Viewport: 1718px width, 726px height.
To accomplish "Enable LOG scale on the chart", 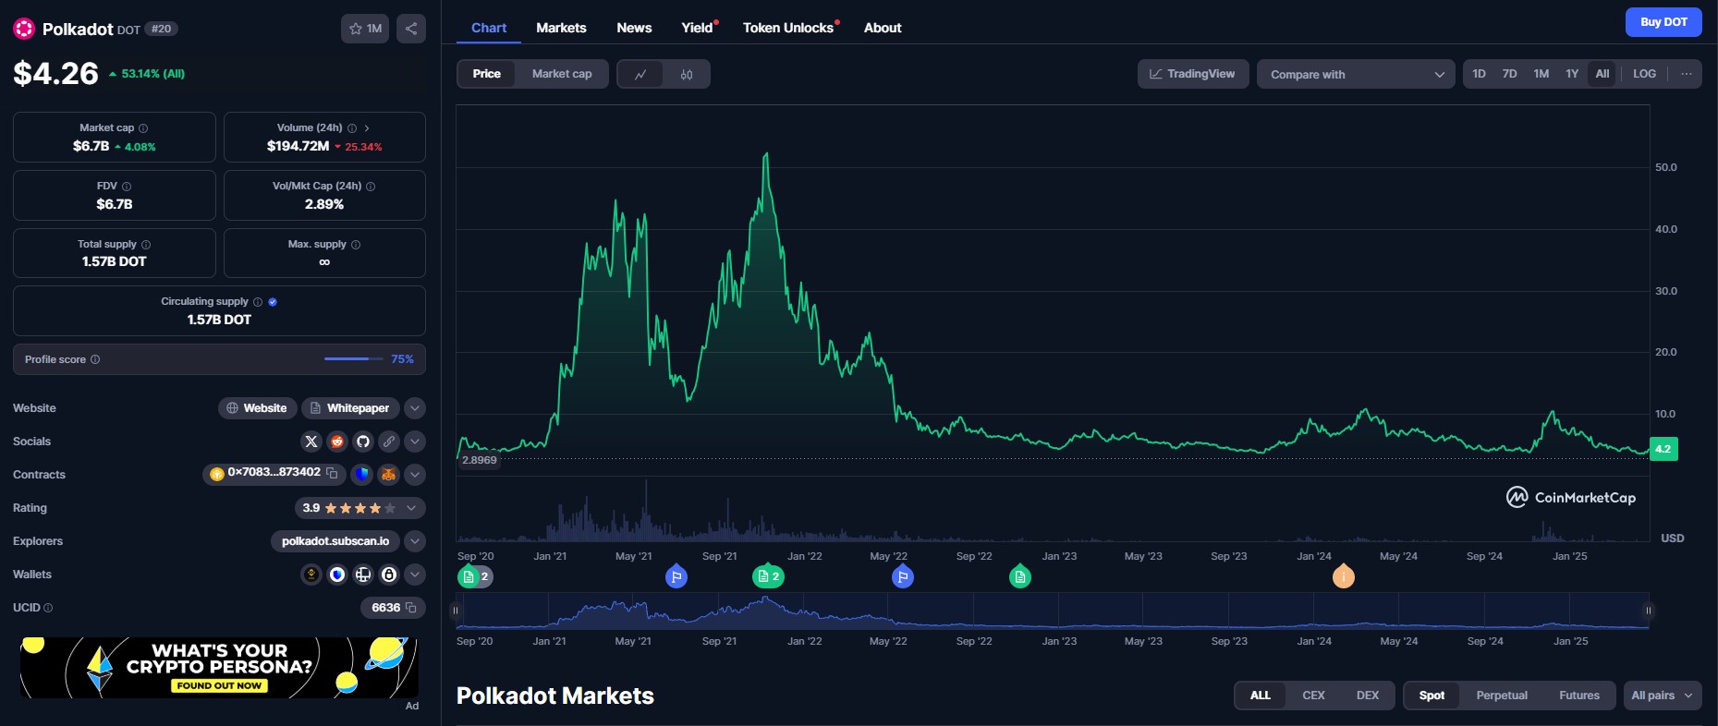I will [x=1644, y=74].
